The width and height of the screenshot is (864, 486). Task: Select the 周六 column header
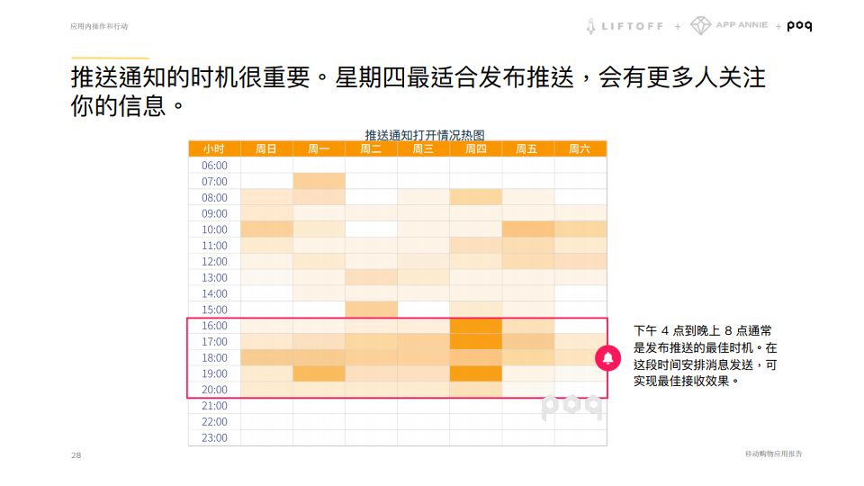(580, 149)
